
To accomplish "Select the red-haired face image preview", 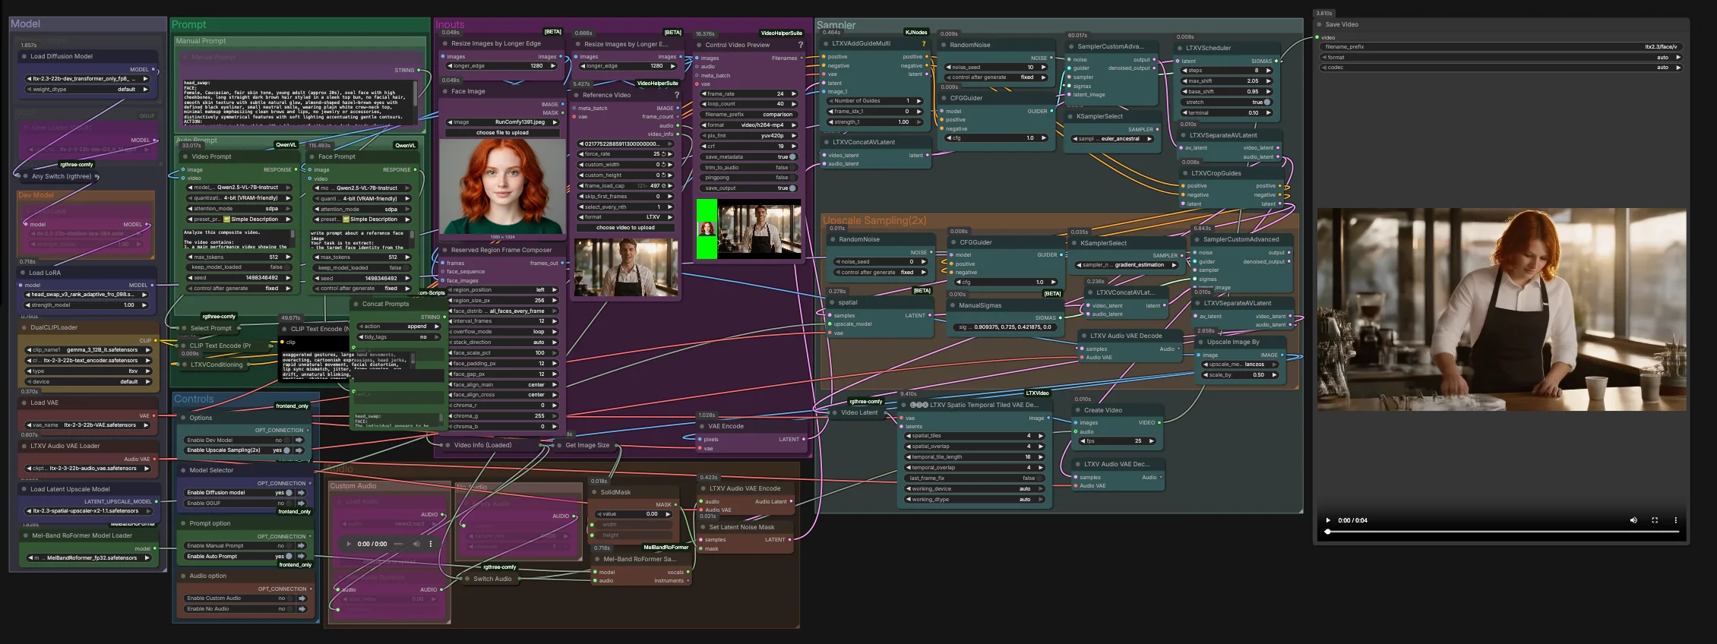I will [502, 186].
